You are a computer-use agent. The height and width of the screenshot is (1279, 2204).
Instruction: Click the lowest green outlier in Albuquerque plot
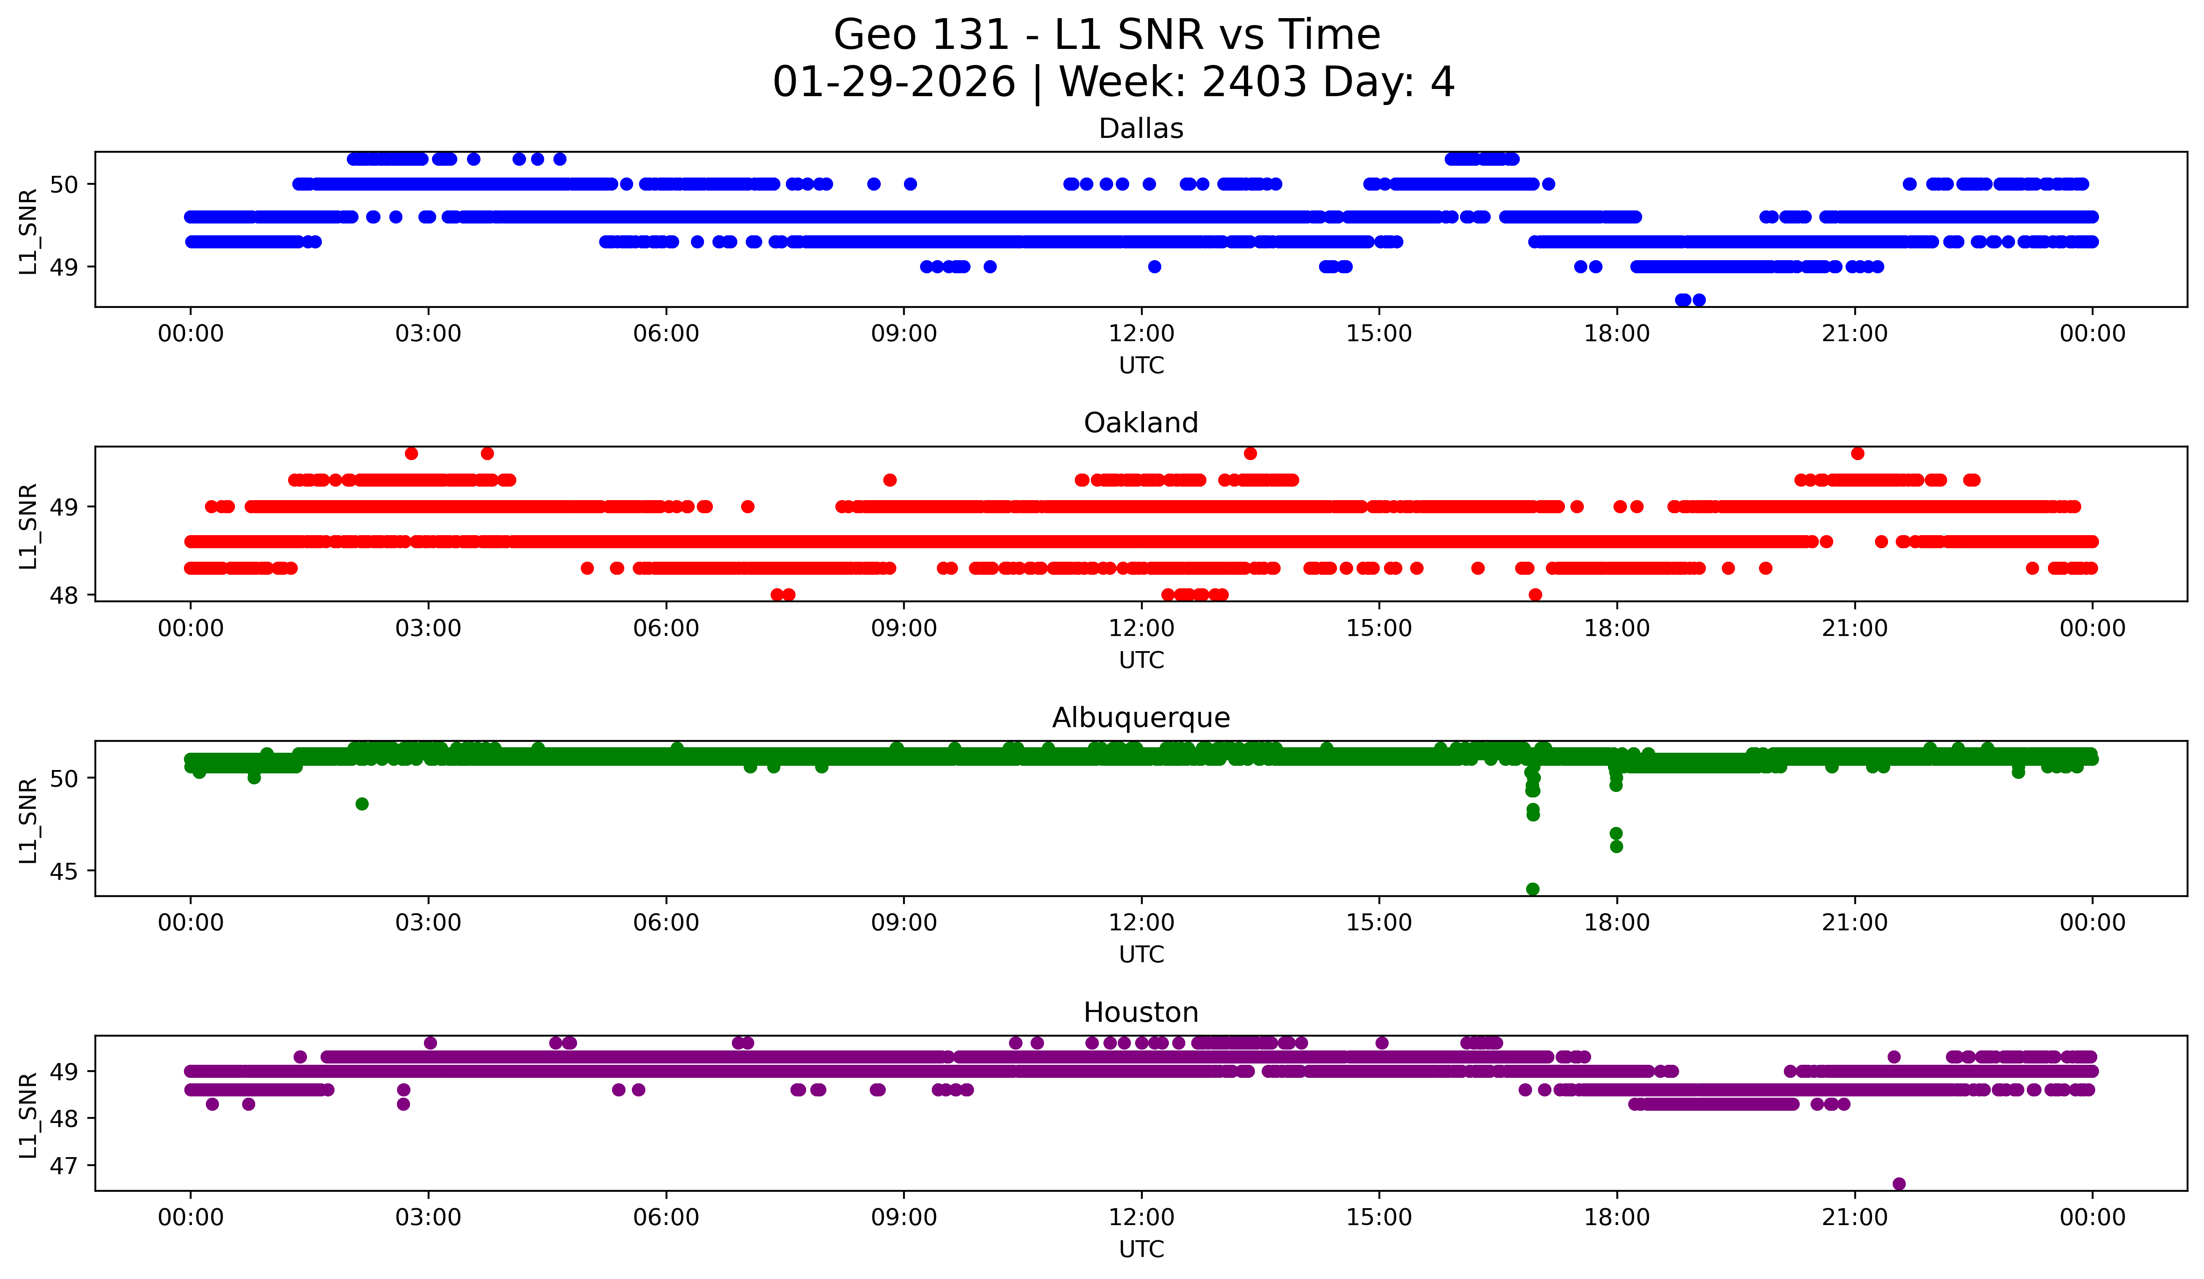1532,889
